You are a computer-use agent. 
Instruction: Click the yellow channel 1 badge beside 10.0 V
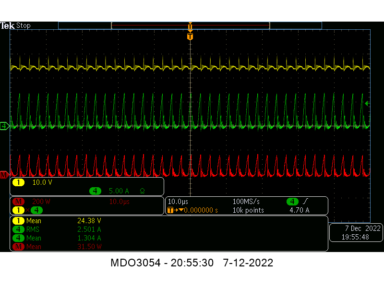[18, 182]
